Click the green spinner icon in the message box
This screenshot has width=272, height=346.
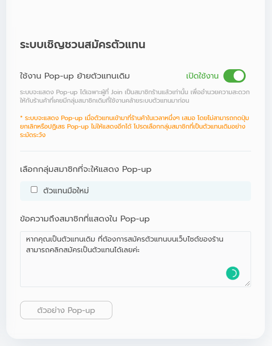[x=233, y=273]
